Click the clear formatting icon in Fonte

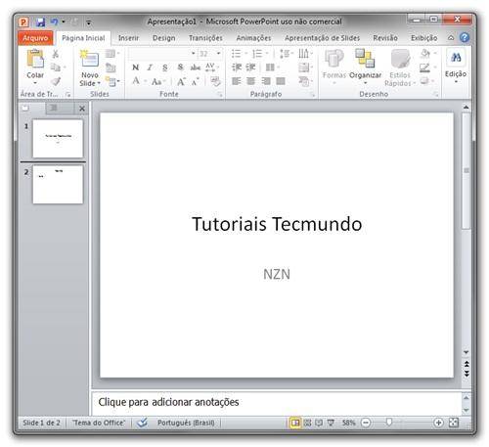[x=215, y=81]
